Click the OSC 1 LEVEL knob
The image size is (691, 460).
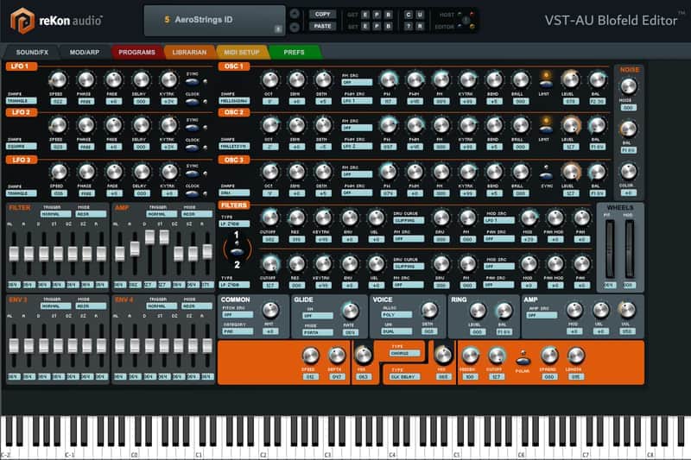(x=570, y=80)
